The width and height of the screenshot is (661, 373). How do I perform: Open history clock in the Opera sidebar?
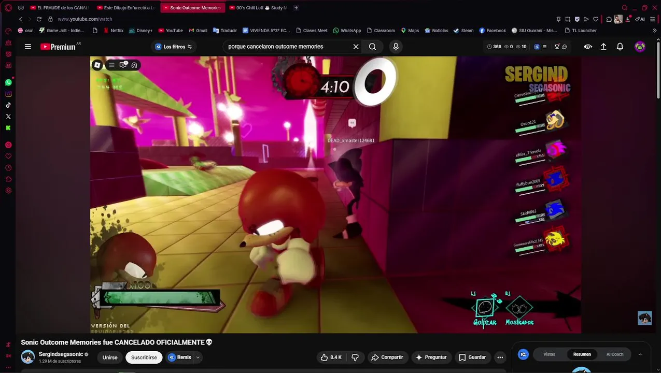pyautogui.click(x=8, y=168)
